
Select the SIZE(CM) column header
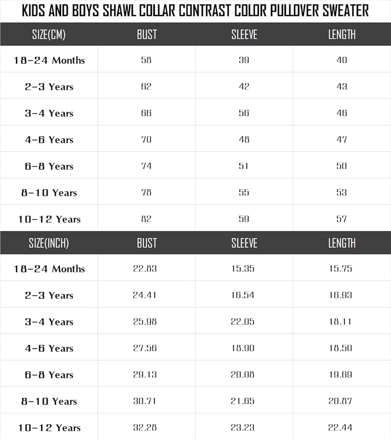49,34
